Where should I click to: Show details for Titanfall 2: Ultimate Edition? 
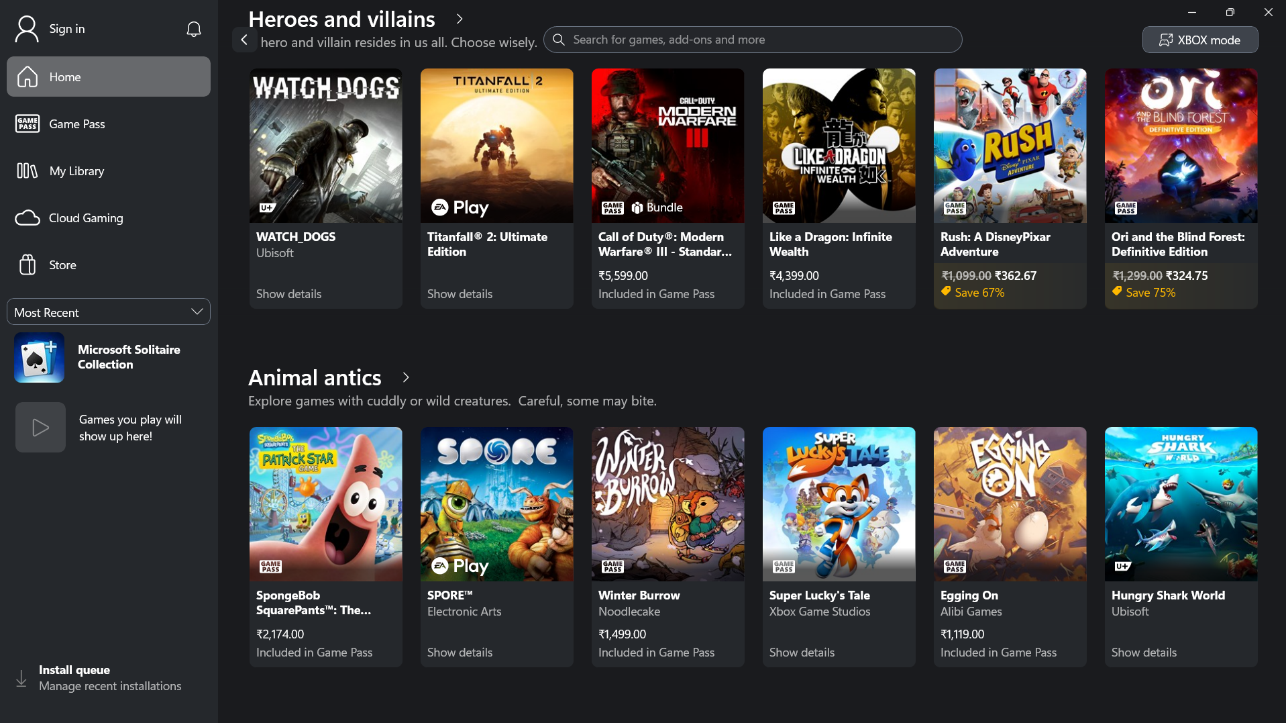pos(460,294)
